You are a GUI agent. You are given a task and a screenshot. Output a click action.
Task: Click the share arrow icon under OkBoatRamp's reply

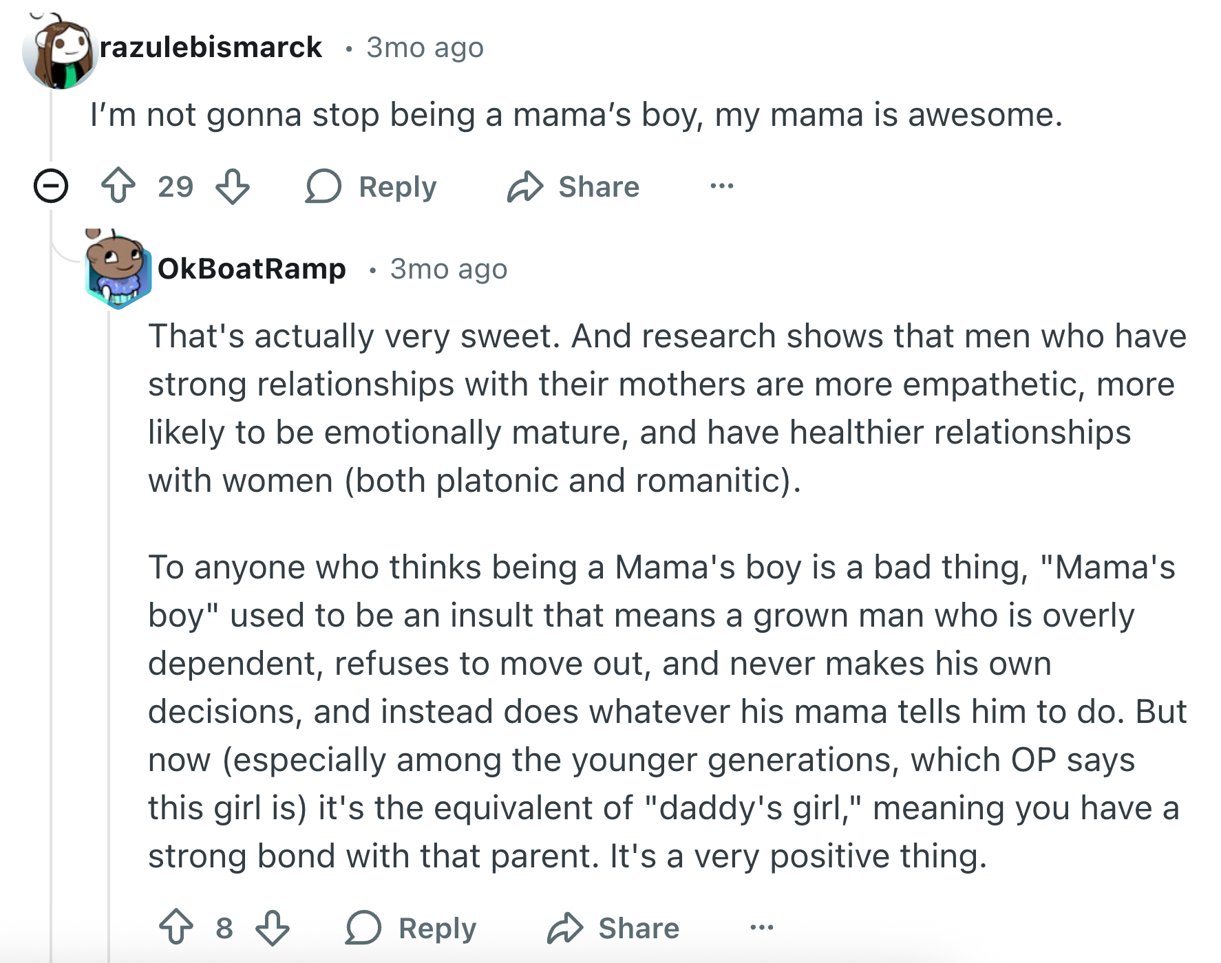point(565,928)
